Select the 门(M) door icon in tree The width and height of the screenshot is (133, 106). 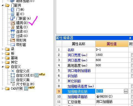click(13, 10)
